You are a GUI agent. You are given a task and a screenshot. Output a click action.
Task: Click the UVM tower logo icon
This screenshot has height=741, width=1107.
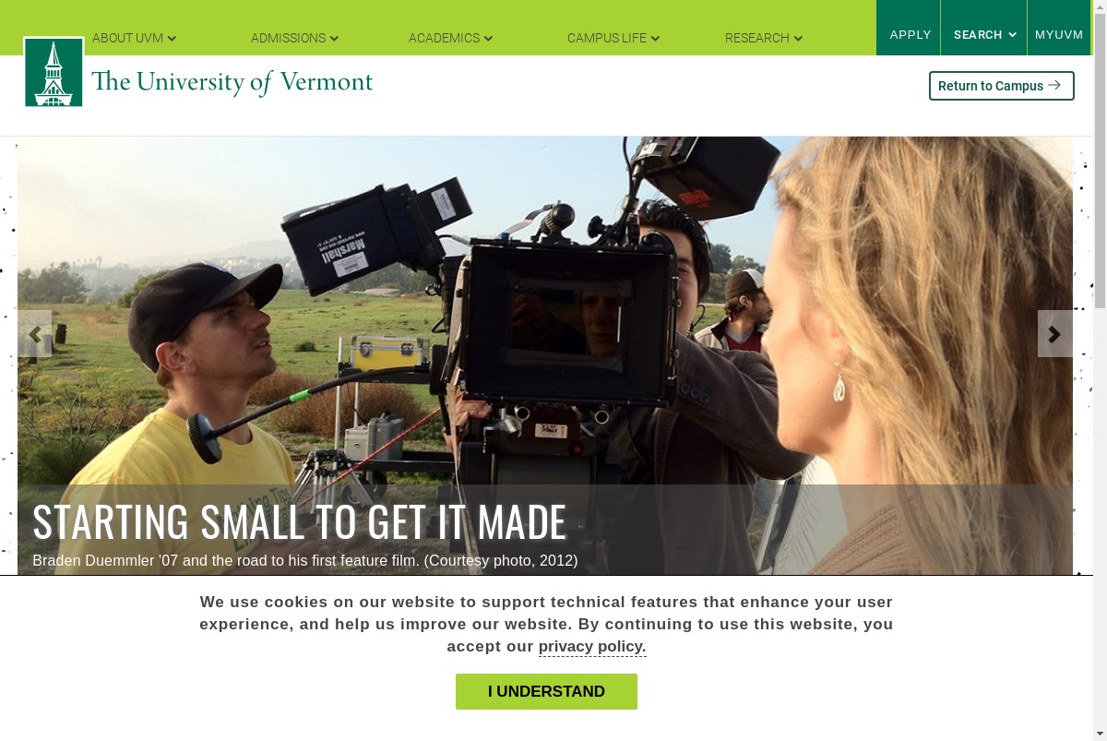54,72
